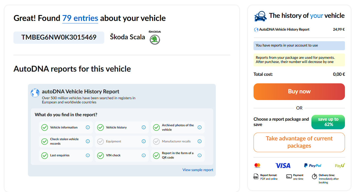Image resolution: width=355 pixels, height=192 pixels.
Task: Click the small globe next to AutoDNA Vehicle History Report price
Action: [256, 30]
